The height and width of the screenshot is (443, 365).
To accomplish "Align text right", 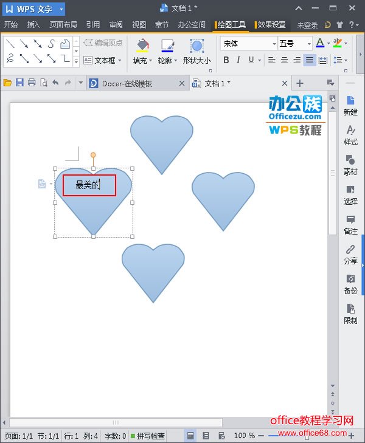I will [297, 60].
